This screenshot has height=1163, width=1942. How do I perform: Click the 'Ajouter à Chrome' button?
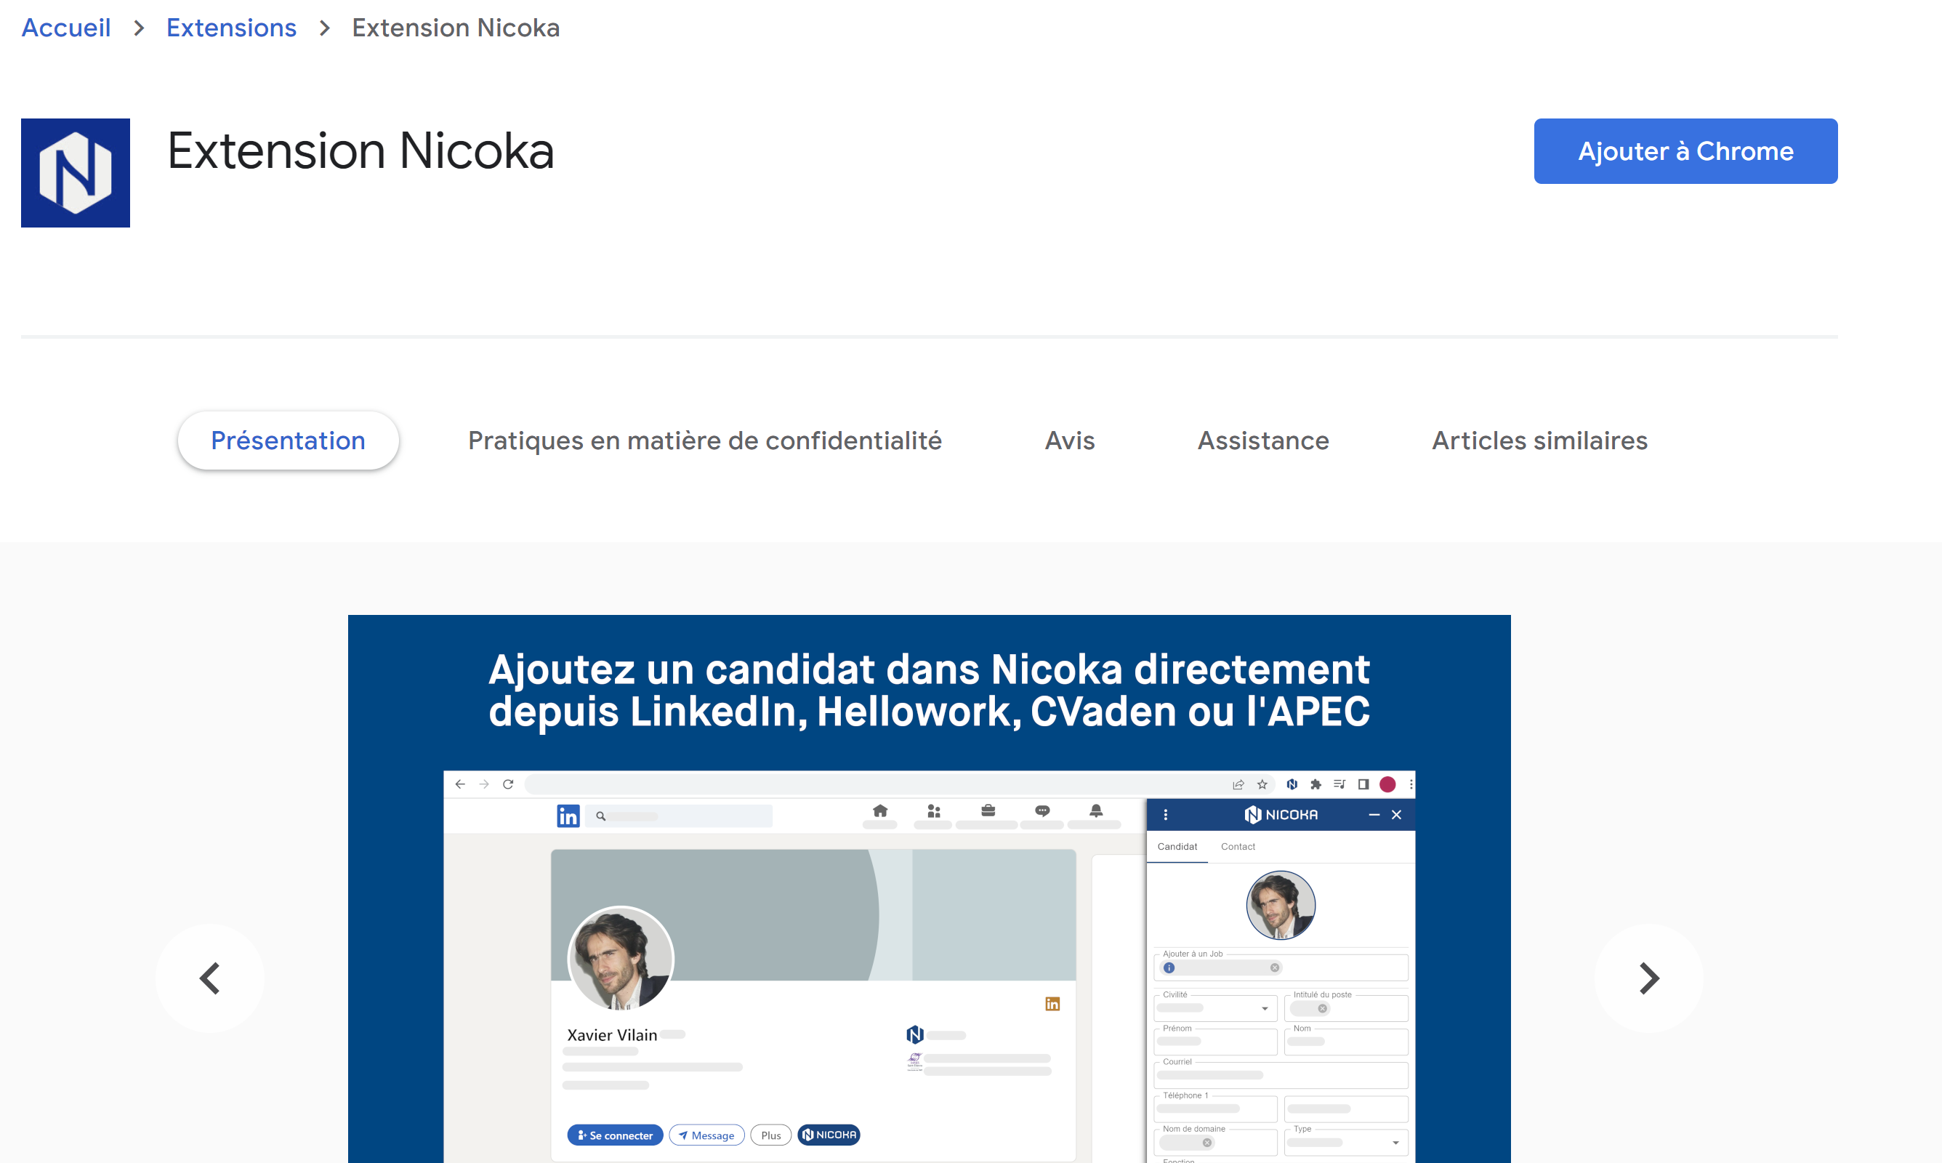click(1685, 151)
